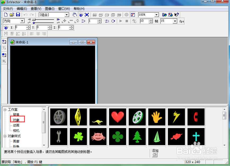Open the 查看(V) menu
The image size is (230, 166).
tap(36, 9)
